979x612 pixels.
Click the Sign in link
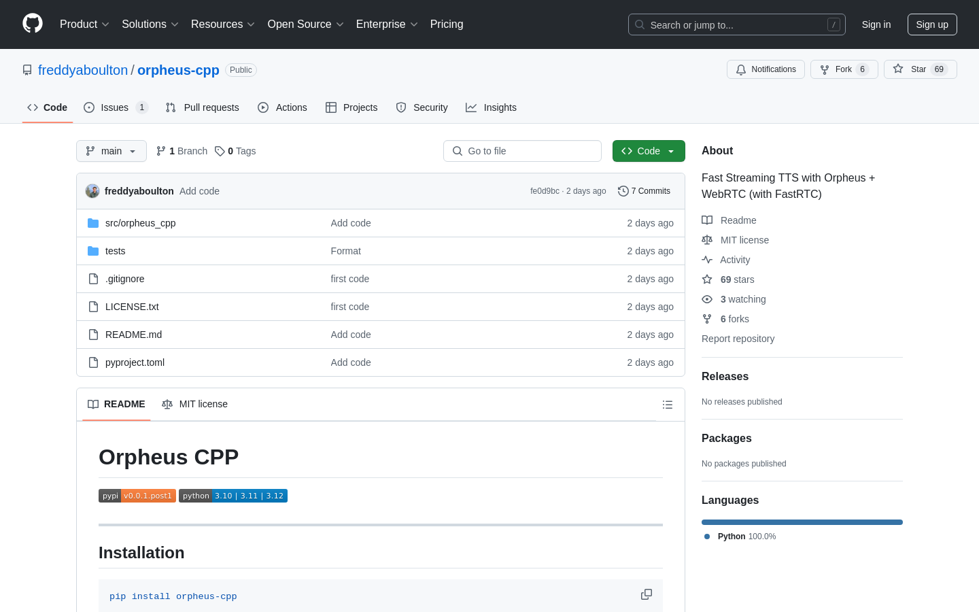[876, 24]
